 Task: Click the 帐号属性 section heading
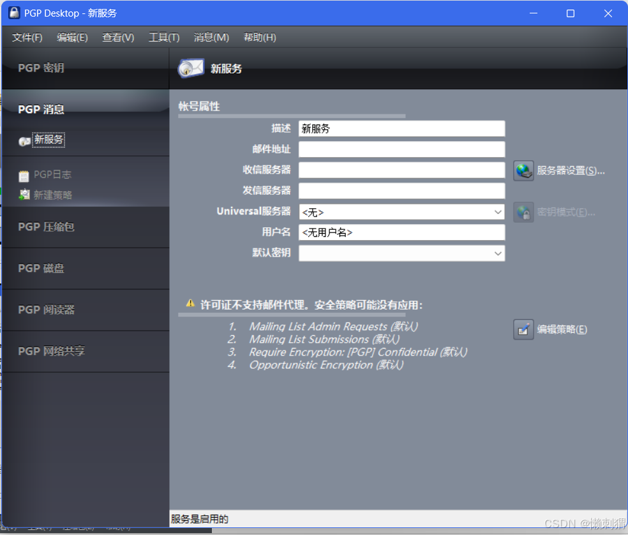pos(199,106)
